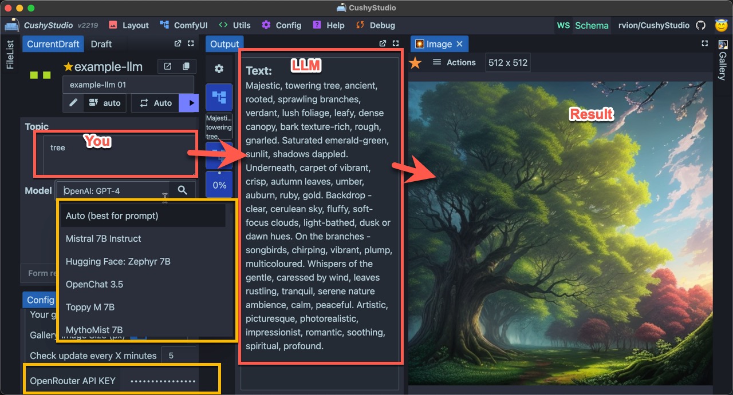Click the orange star in the Image panel

415,62
